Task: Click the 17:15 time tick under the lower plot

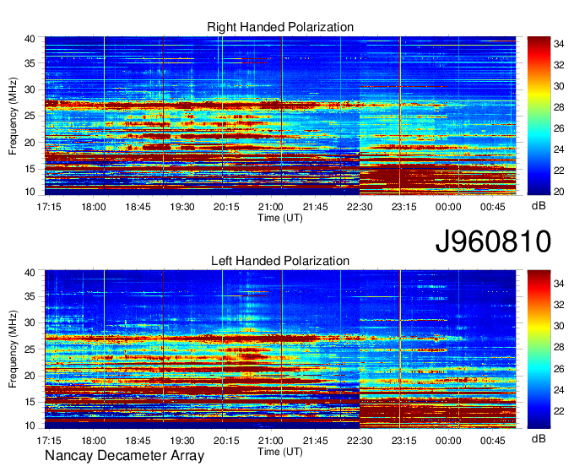Action: [x=49, y=441]
